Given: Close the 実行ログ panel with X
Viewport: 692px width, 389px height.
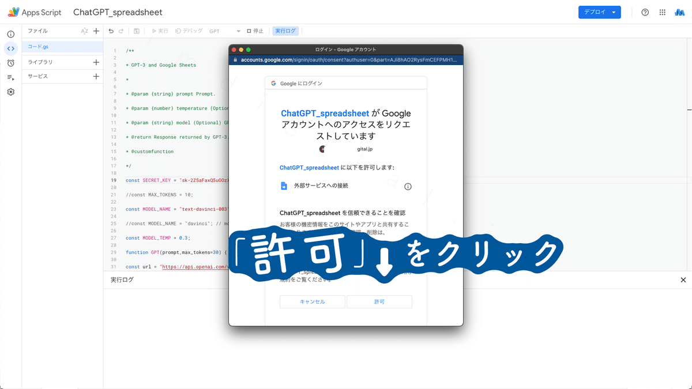Looking at the screenshot, I should tap(683, 280).
